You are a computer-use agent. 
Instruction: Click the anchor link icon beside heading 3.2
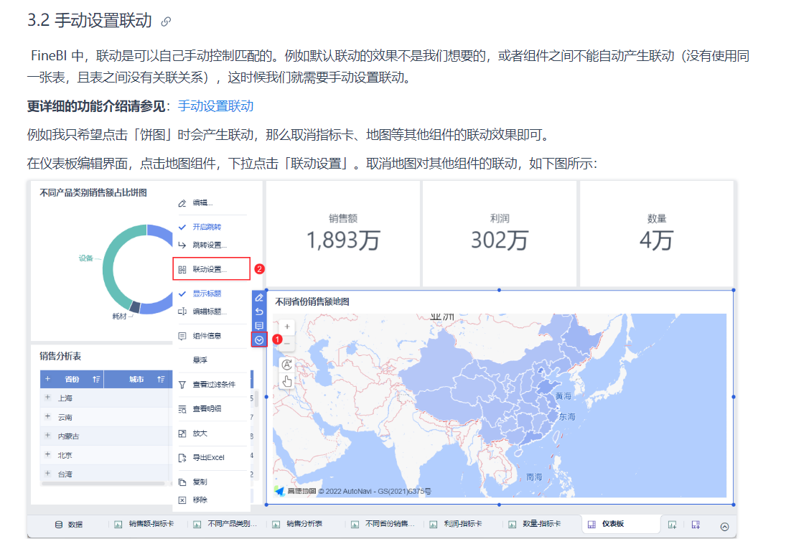click(x=166, y=22)
